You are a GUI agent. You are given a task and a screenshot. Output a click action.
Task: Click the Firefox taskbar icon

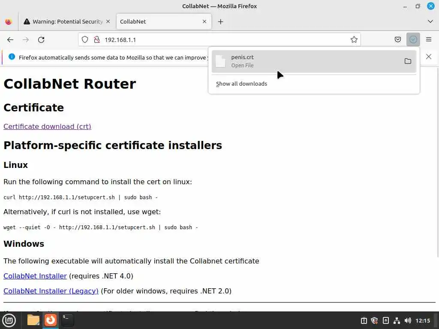pos(51,320)
